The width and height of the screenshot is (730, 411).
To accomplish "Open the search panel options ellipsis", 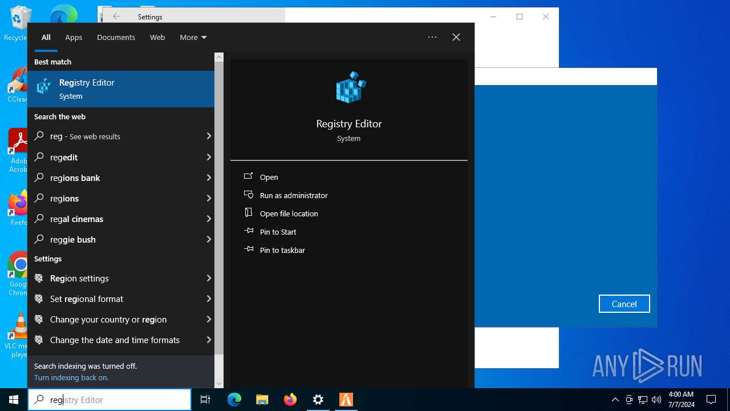I will pyautogui.click(x=432, y=37).
